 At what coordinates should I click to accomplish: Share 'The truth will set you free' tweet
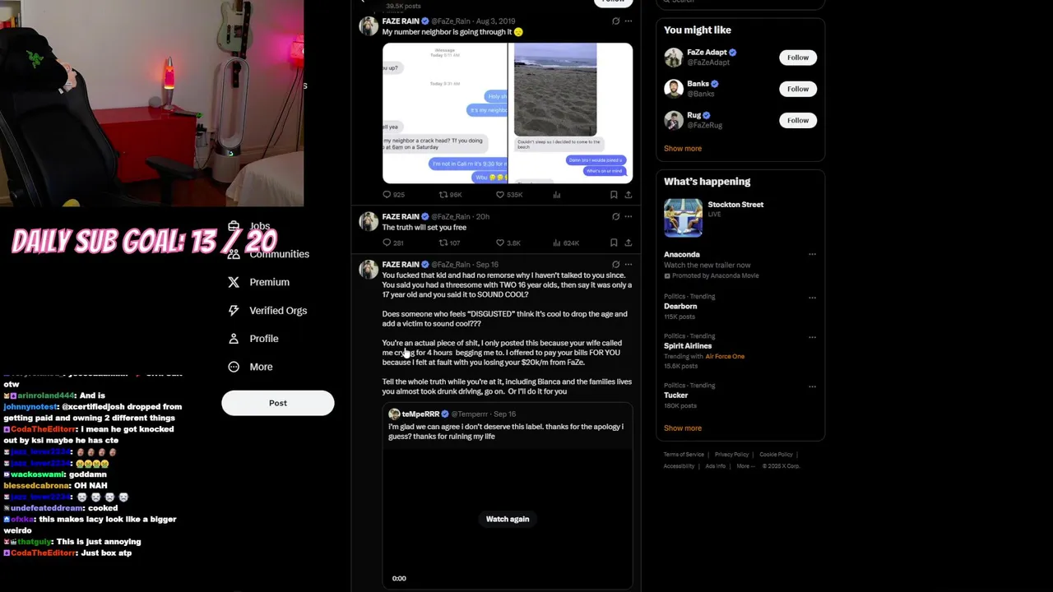tap(629, 243)
